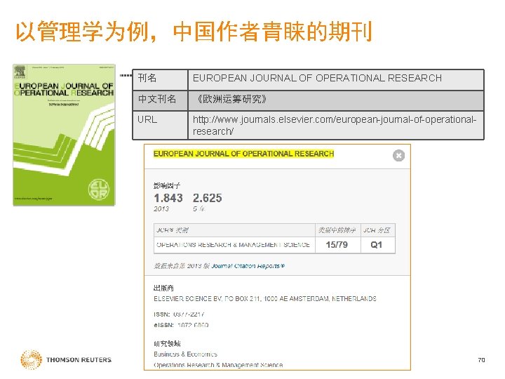Viewport: 505px width, 379px height.
Task: Click the 1.843 impact factor value
Action: point(168,198)
